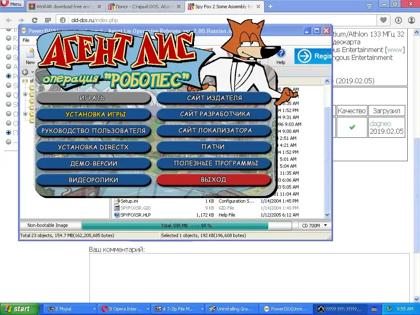Click the Загрузил column header cell
The height and width of the screenshot is (315, 420).
(x=386, y=111)
